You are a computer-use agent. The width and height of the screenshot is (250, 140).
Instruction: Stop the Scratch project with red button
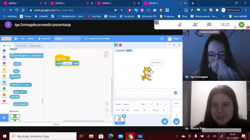[x=120, y=45]
